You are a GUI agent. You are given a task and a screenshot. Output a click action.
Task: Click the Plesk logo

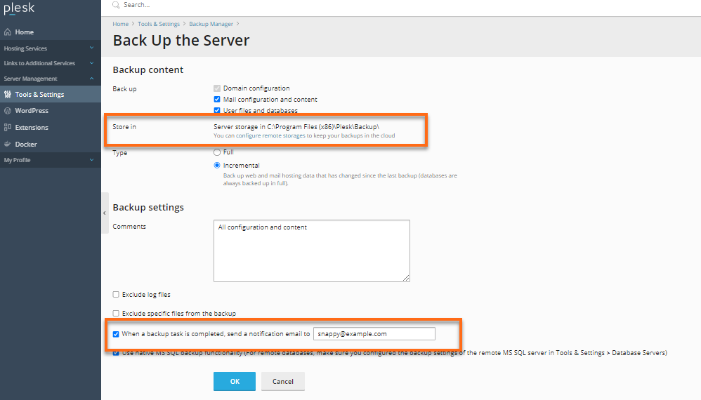click(19, 8)
